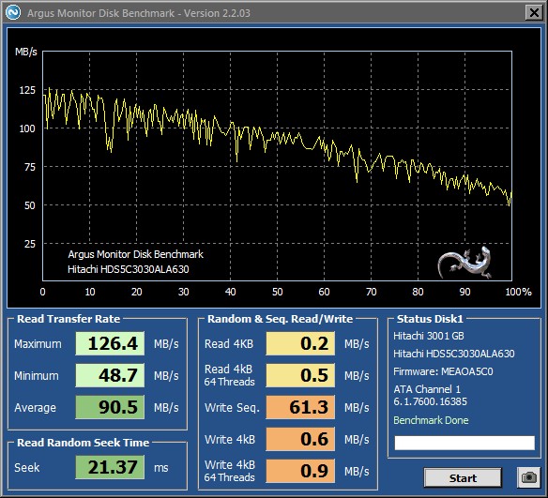Screen dimensions: 548x498
Task: Click the 'Read Transfer Rate' group heading
Action: pyautogui.click(x=68, y=319)
